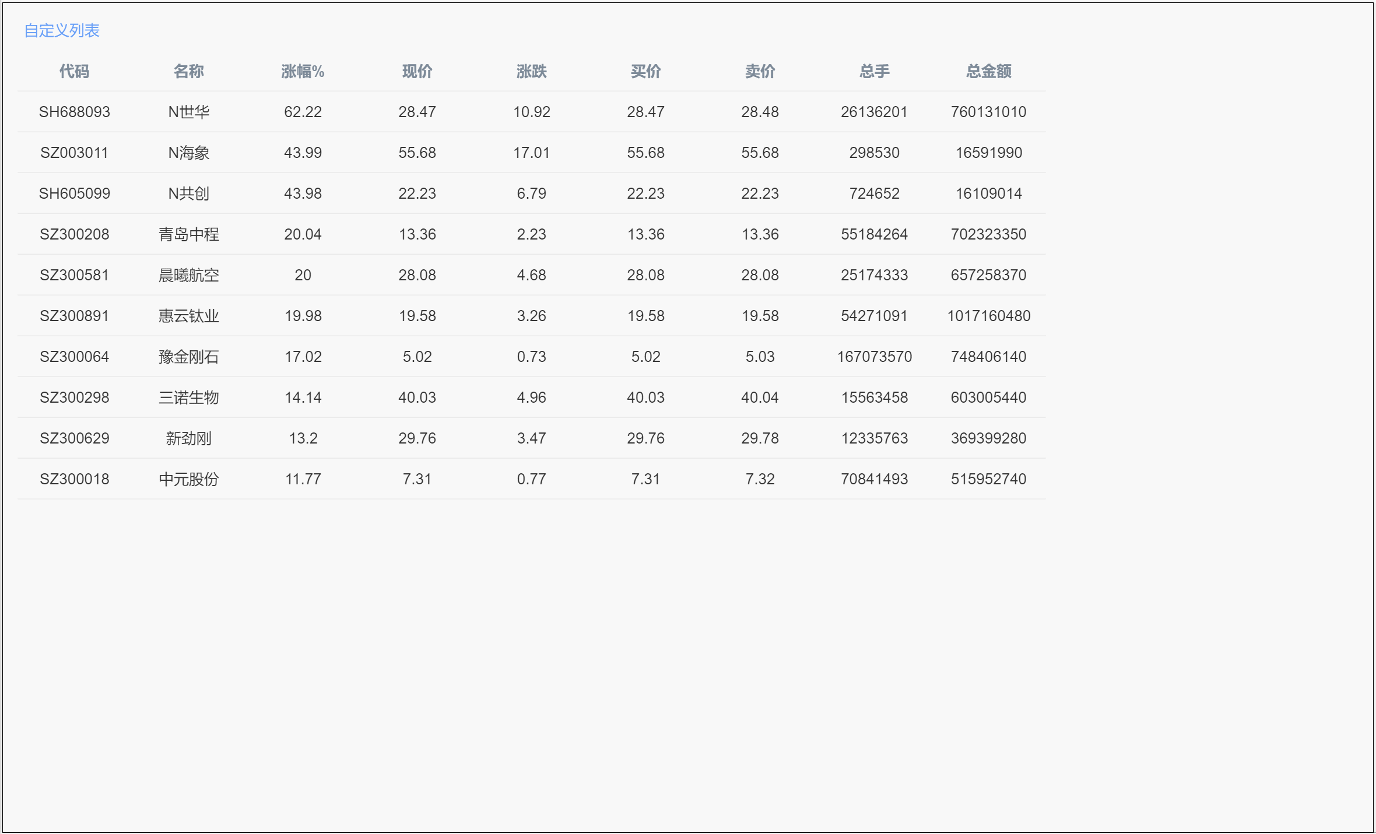This screenshot has width=1376, height=834.
Task: Select the N海象 stock name
Action: point(188,153)
